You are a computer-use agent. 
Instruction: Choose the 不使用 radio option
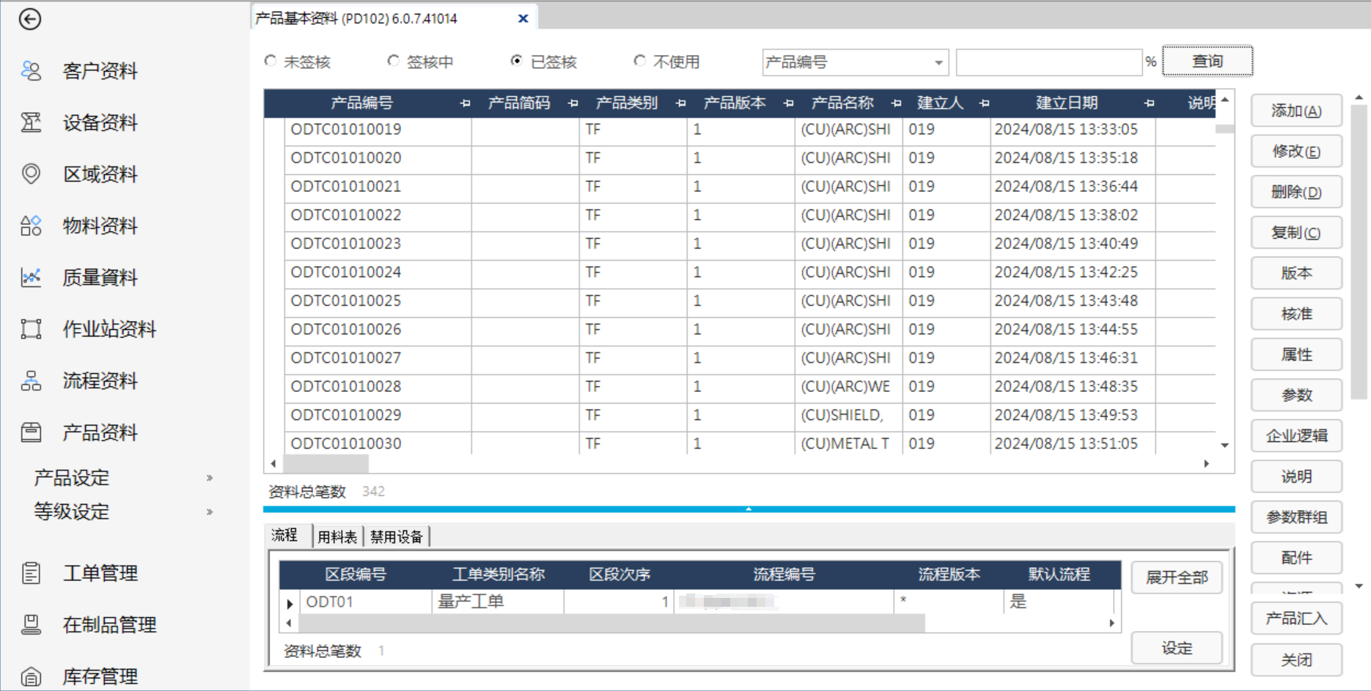pos(640,62)
